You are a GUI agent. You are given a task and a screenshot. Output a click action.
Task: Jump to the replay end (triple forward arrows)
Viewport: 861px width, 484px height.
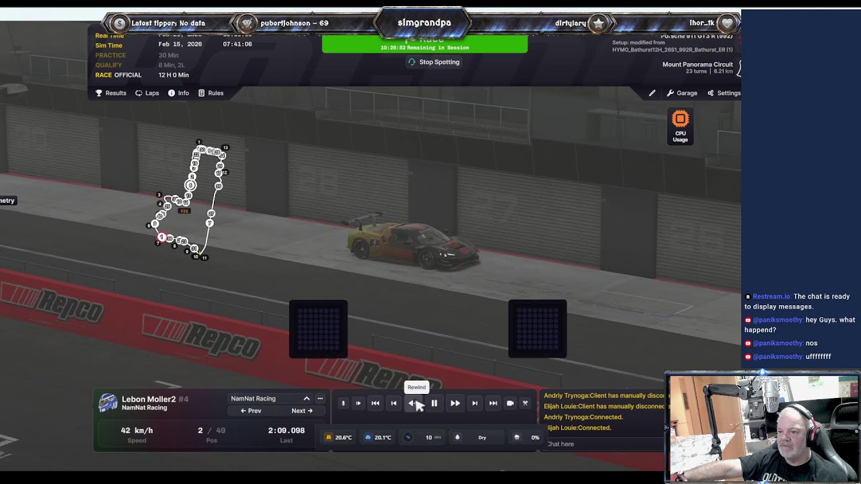pos(493,403)
